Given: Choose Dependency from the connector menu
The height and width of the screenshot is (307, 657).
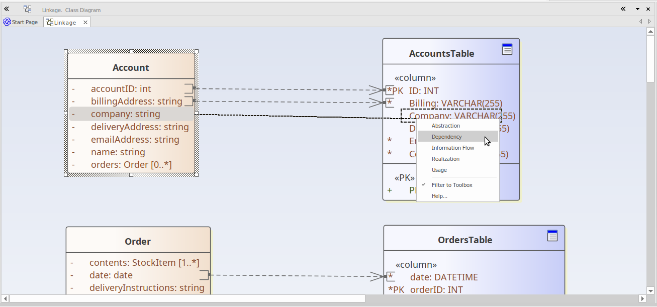Looking at the screenshot, I should click(x=446, y=137).
